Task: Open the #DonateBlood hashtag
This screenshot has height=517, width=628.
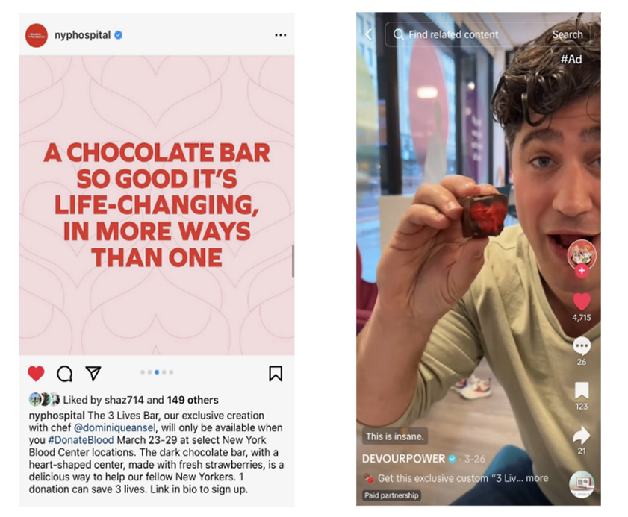Action: click(81, 439)
